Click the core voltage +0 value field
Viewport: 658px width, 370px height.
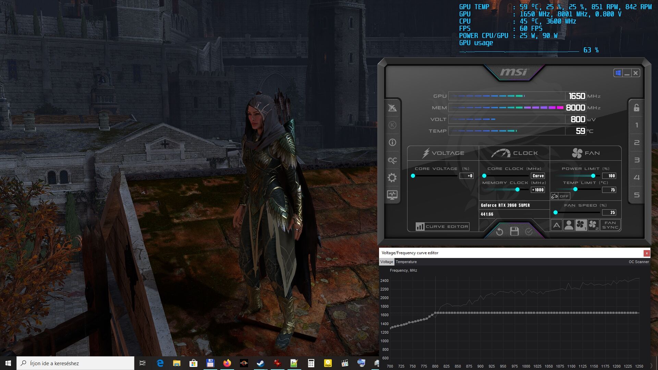click(x=466, y=176)
